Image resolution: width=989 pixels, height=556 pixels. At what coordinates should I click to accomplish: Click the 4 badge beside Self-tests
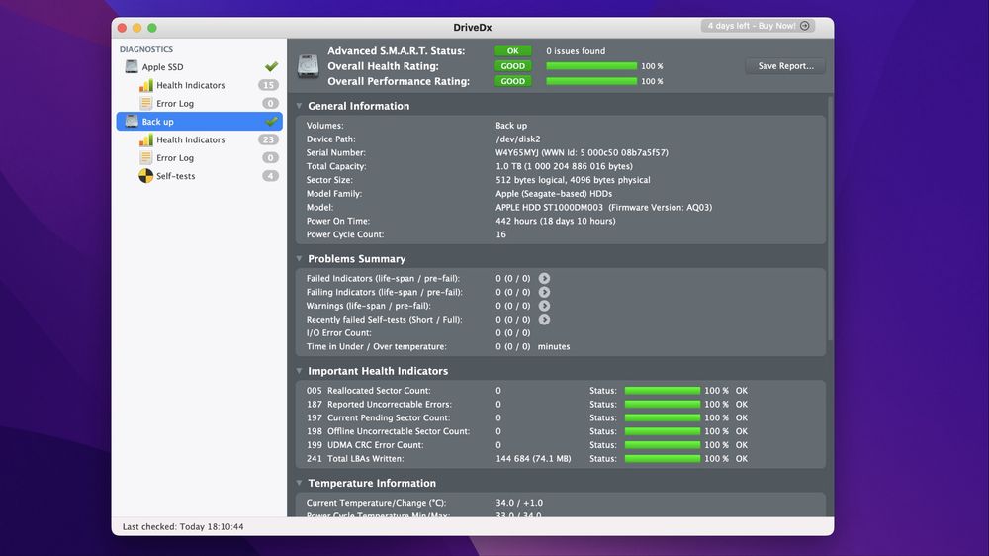click(x=271, y=176)
